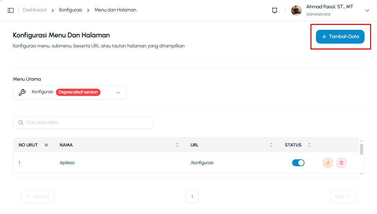Click the STATUS column header text
The width and height of the screenshot is (377, 214).
(293, 145)
